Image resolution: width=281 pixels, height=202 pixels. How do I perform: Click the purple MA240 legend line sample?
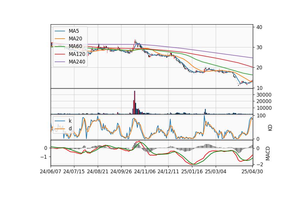click(60, 62)
